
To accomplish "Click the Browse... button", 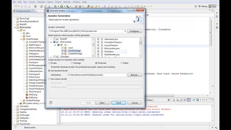I will pyautogui.click(x=135, y=75).
